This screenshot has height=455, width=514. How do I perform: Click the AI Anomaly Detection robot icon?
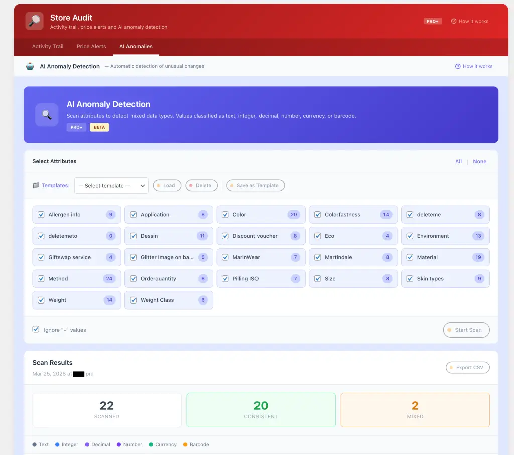30,66
